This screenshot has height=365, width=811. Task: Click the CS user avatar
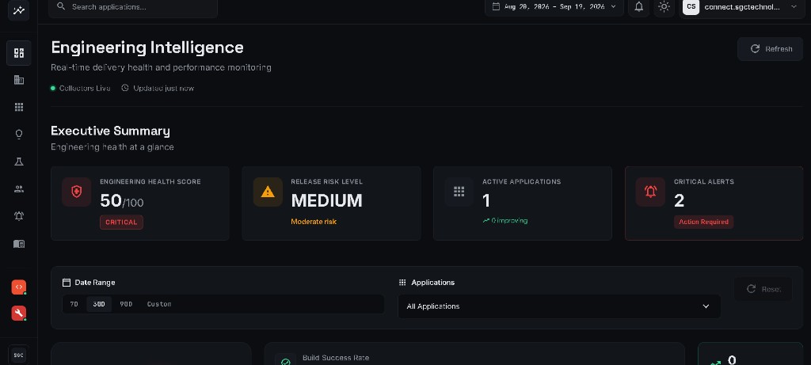[x=691, y=6]
